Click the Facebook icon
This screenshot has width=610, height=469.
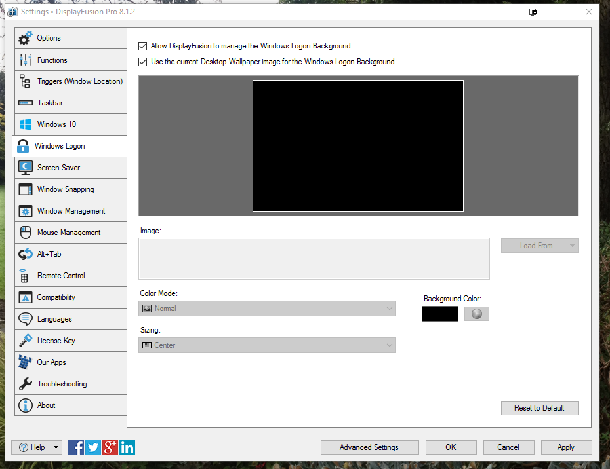tap(76, 447)
